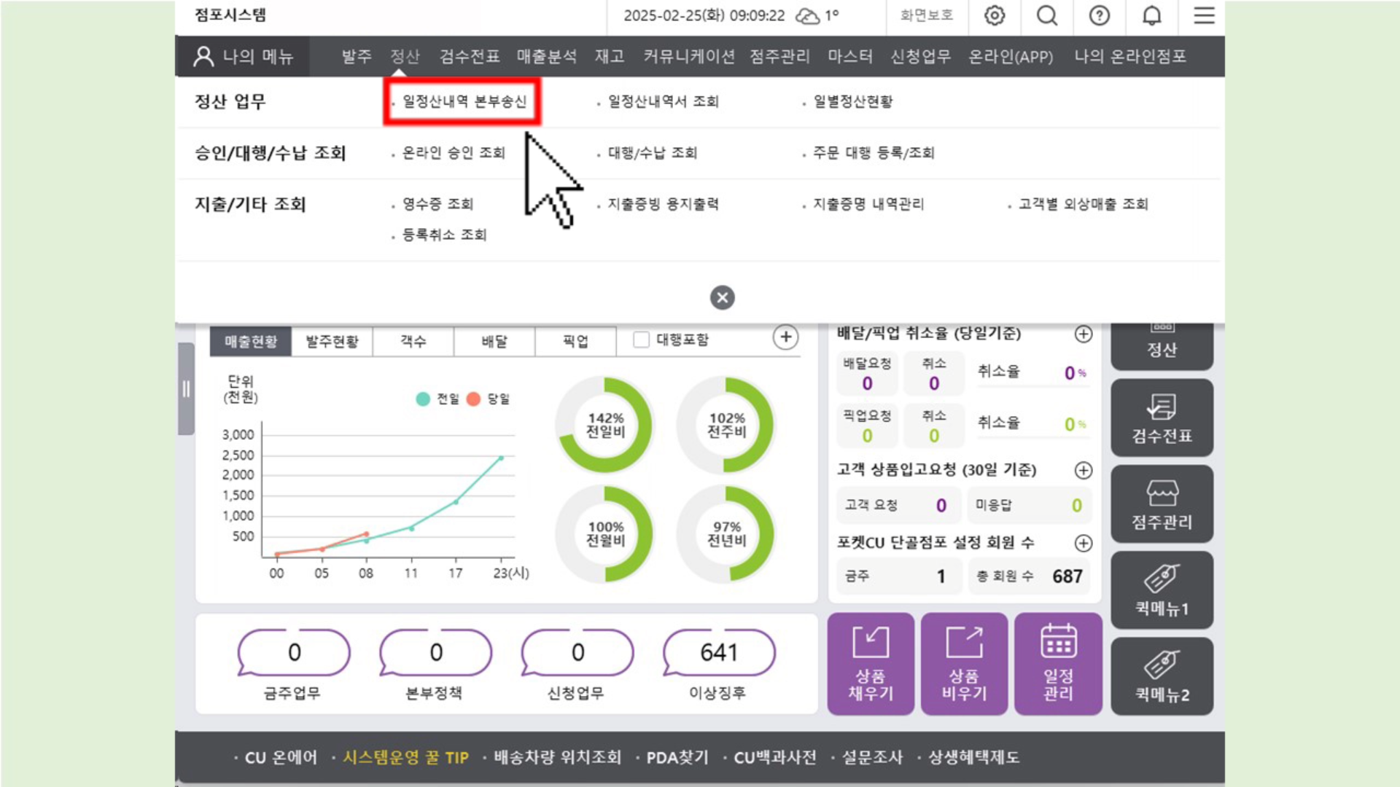Expand the 배달/픽업 취소율 section with the plus icon
Image resolution: width=1400 pixels, height=787 pixels.
(1084, 334)
